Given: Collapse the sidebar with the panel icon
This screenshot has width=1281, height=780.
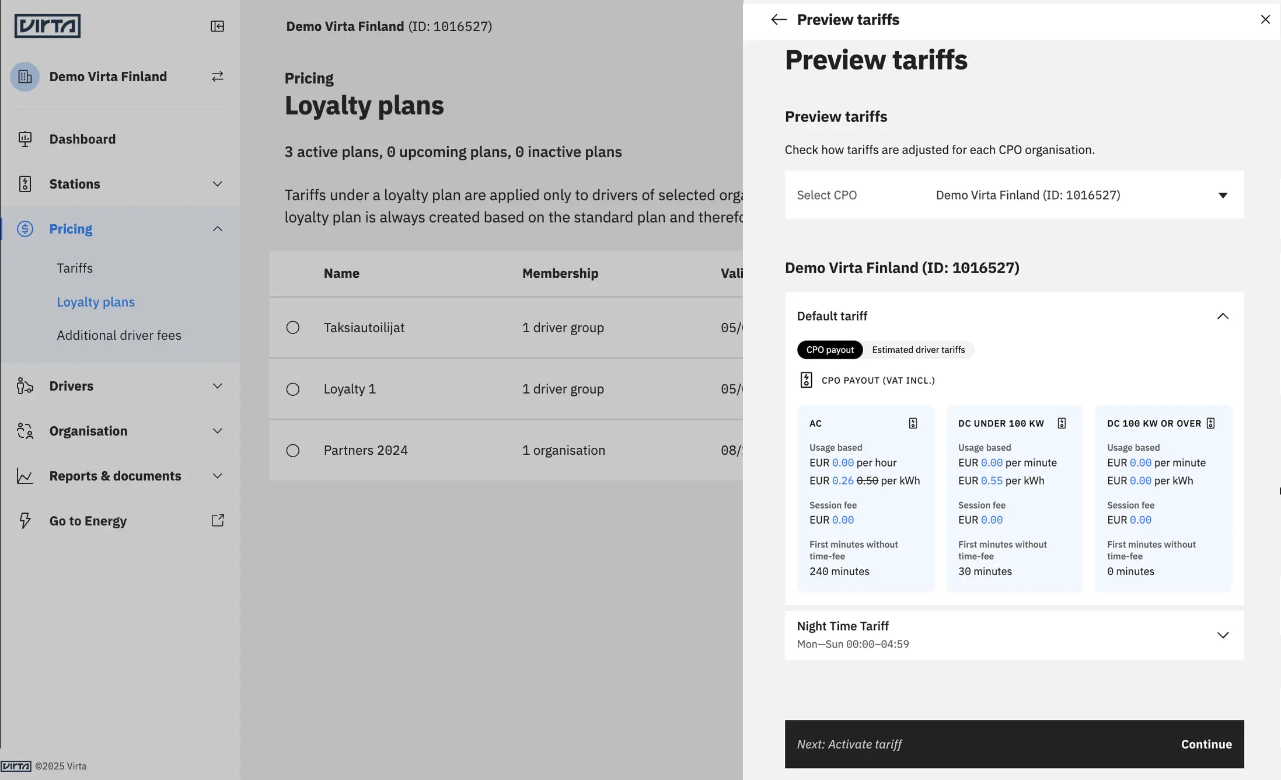Looking at the screenshot, I should [217, 26].
